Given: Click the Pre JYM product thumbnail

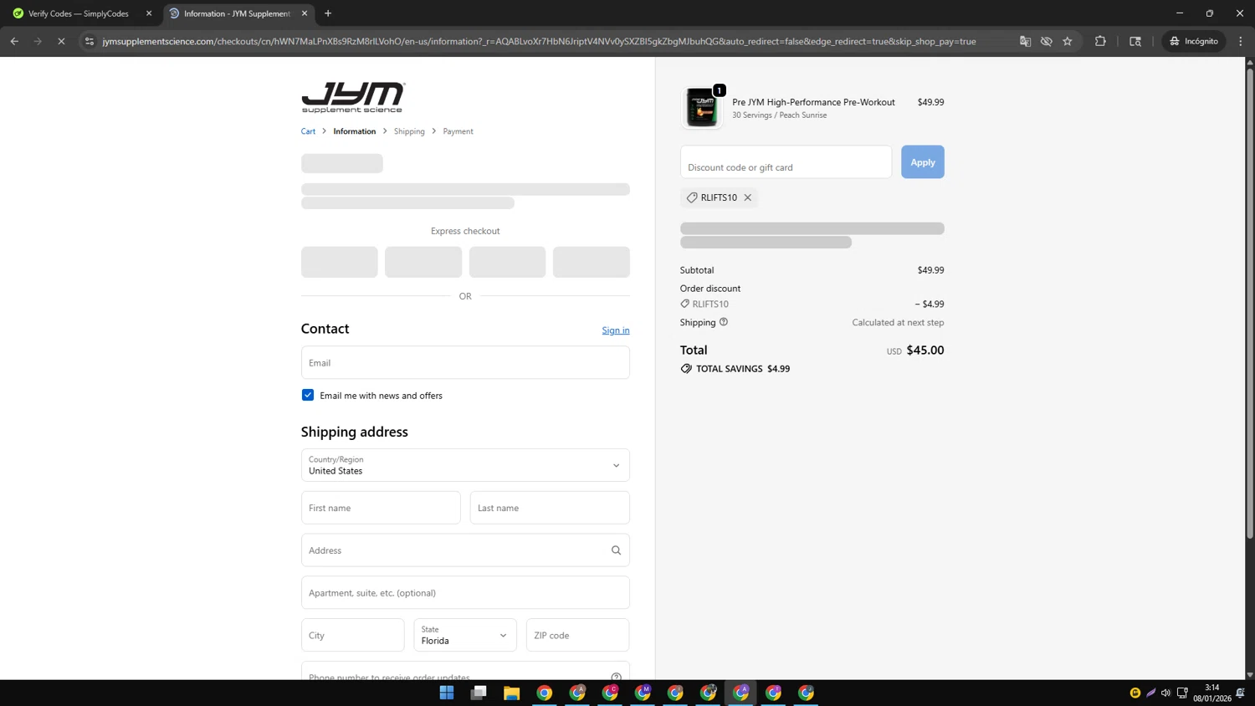Looking at the screenshot, I should 701,107.
